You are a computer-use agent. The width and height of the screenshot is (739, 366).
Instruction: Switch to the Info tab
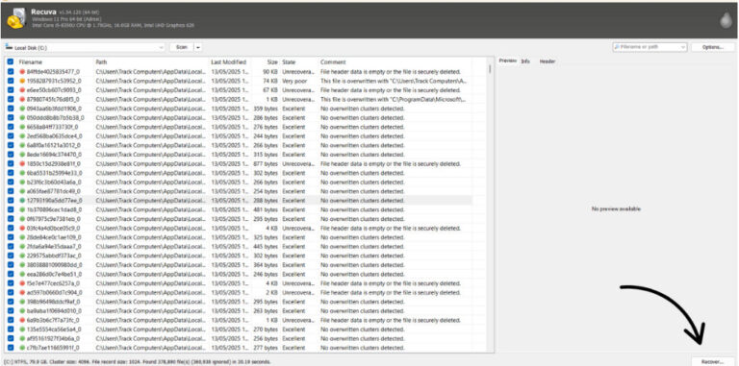coord(525,61)
